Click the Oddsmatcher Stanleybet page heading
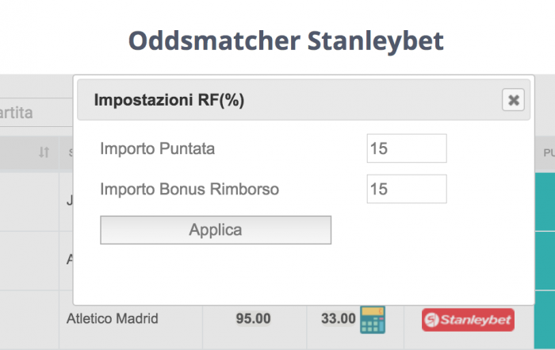This screenshot has width=555, height=350. pyautogui.click(x=285, y=41)
